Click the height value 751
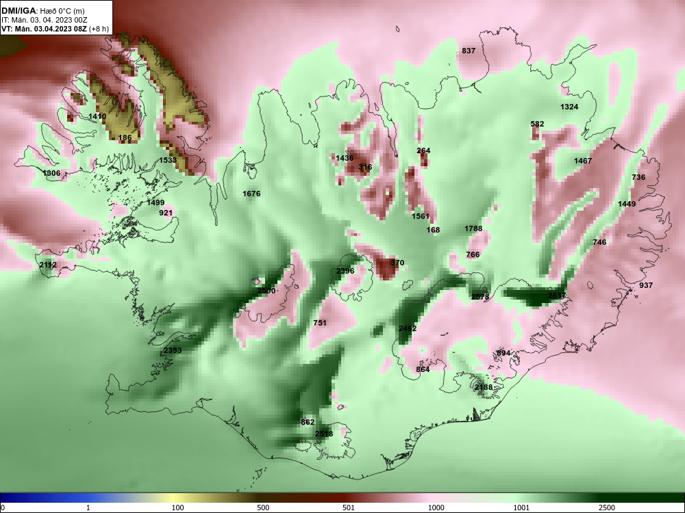Screen dimensions: 685x513 tap(320, 323)
